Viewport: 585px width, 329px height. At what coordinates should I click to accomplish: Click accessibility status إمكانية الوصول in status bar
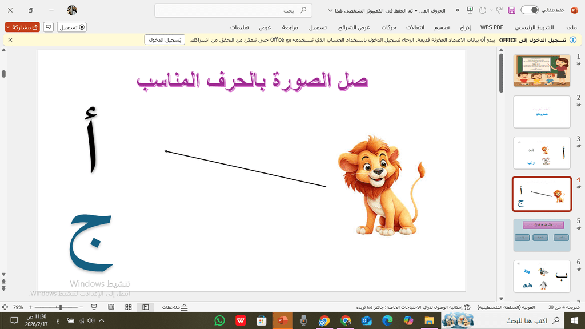point(414,307)
